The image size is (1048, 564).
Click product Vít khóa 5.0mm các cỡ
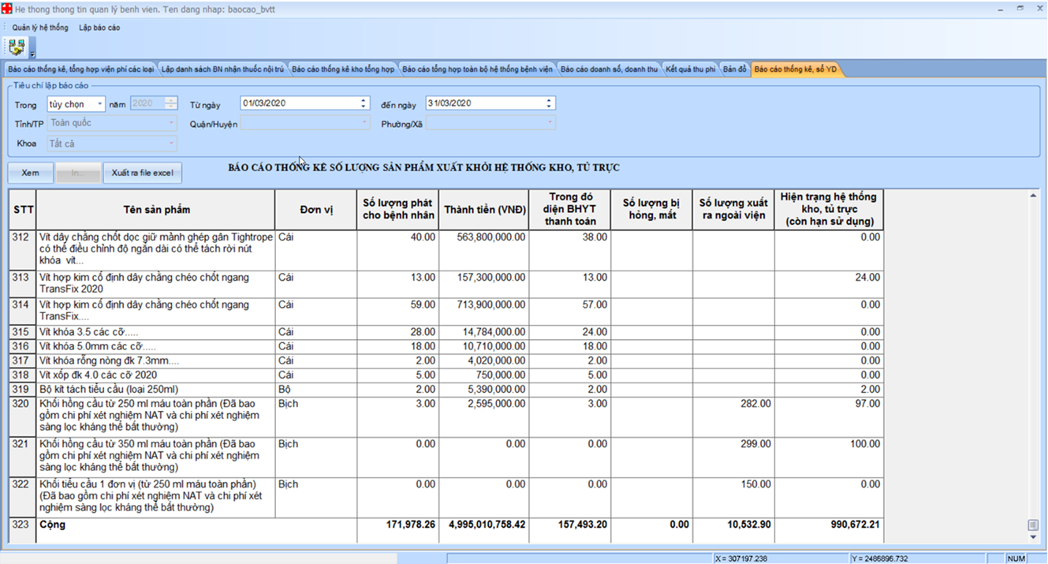click(98, 346)
